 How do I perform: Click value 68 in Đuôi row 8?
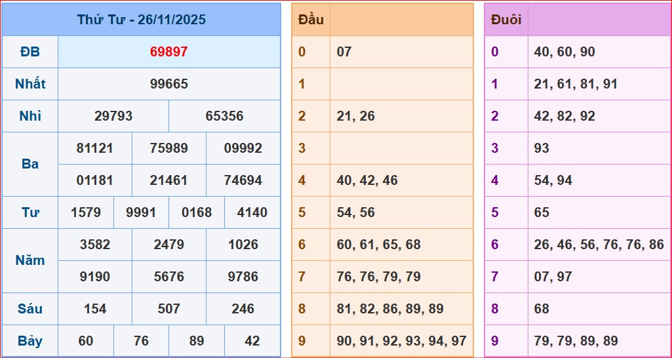542,309
